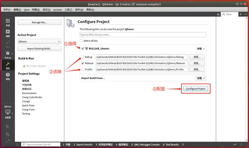Expand the Import Build From details
Image resolution: width=249 pixels, height=148 pixels.
(x=201, y=78)
